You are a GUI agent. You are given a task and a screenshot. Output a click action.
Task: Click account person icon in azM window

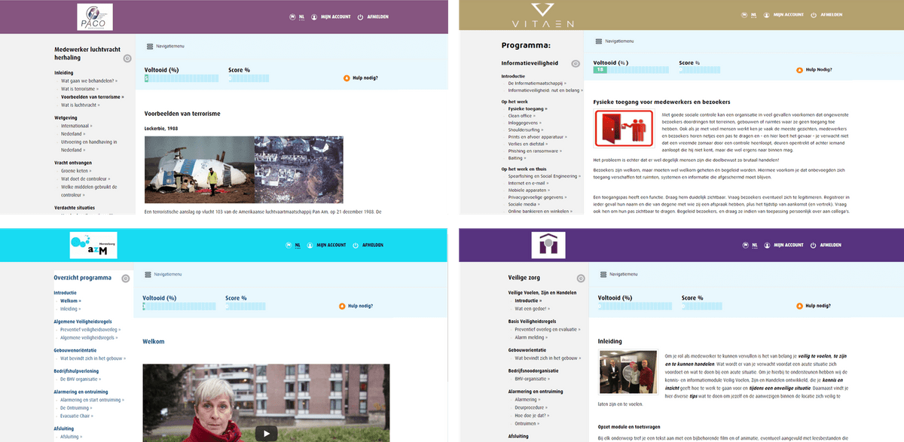(x=311, y=245)
